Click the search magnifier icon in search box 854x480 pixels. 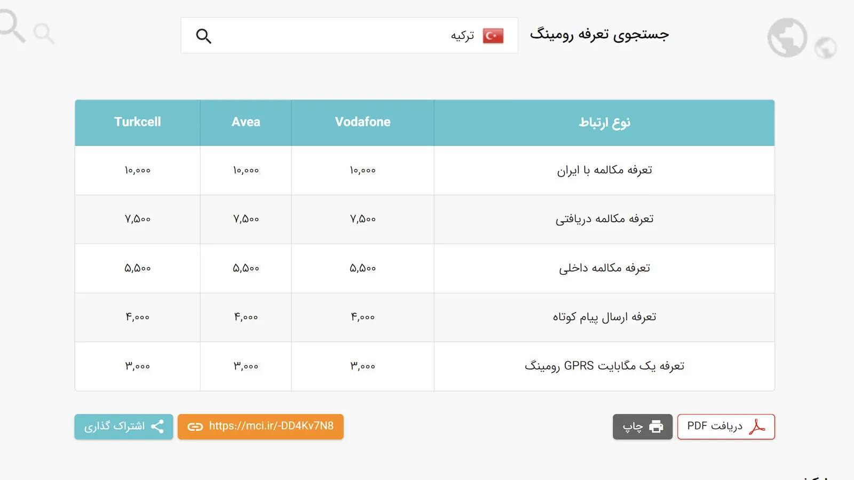click(x=203, y=36)
